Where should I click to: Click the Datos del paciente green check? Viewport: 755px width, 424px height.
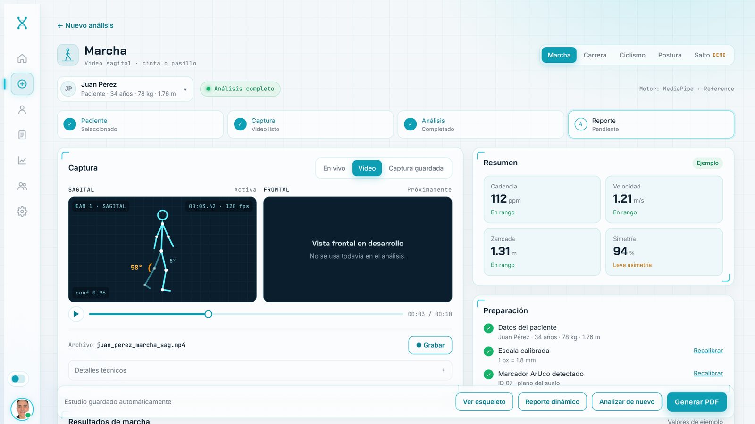488,328
